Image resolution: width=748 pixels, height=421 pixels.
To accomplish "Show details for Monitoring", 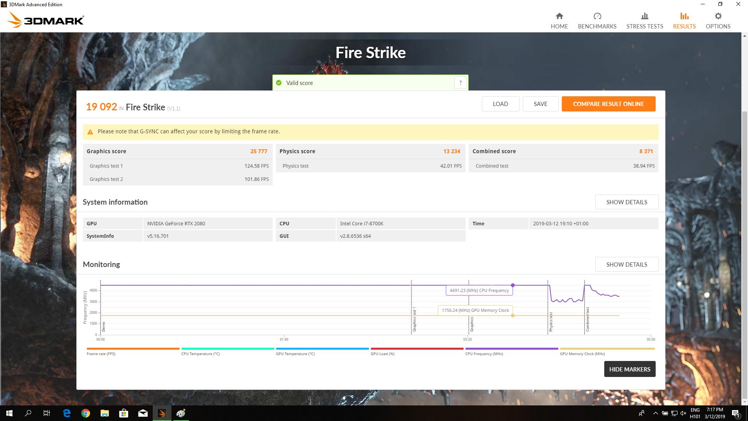I will point(626,264).
